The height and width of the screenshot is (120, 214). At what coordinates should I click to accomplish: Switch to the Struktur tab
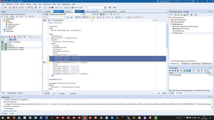click(21, 93)
